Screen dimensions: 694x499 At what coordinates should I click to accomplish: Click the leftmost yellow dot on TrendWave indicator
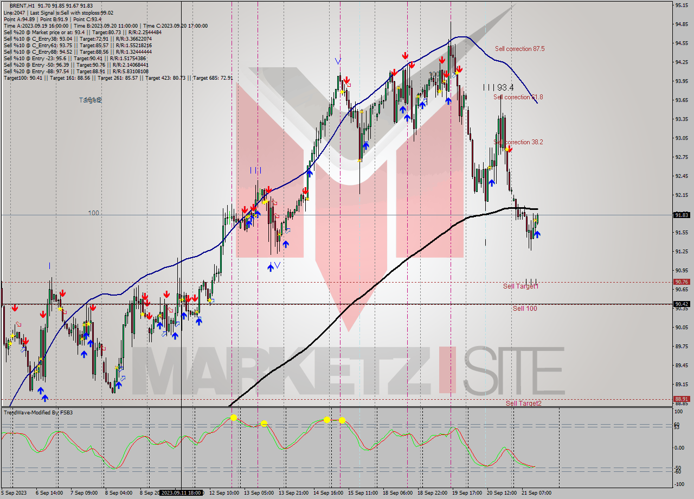click(x=233, y=417)
